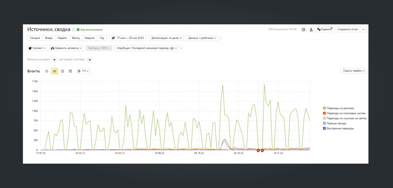The width and height of the screenshot is (393, 188).
Task: Select the Неделя period tab
Action: (x=62, y=38)
